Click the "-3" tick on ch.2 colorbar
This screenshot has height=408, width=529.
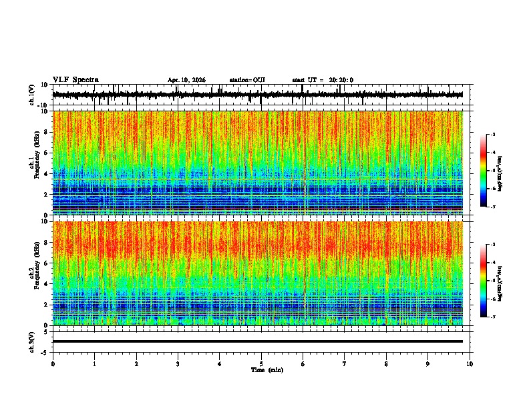point(492,245)
